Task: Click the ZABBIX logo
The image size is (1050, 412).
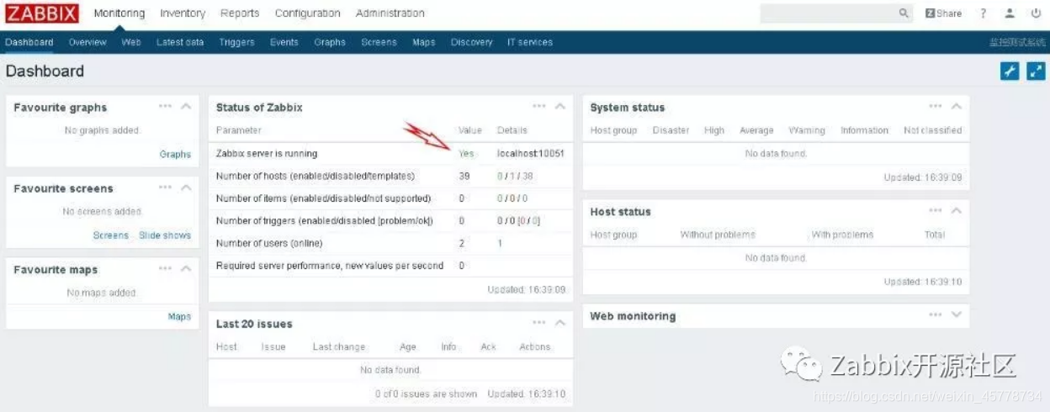Action: click(41, 13)
